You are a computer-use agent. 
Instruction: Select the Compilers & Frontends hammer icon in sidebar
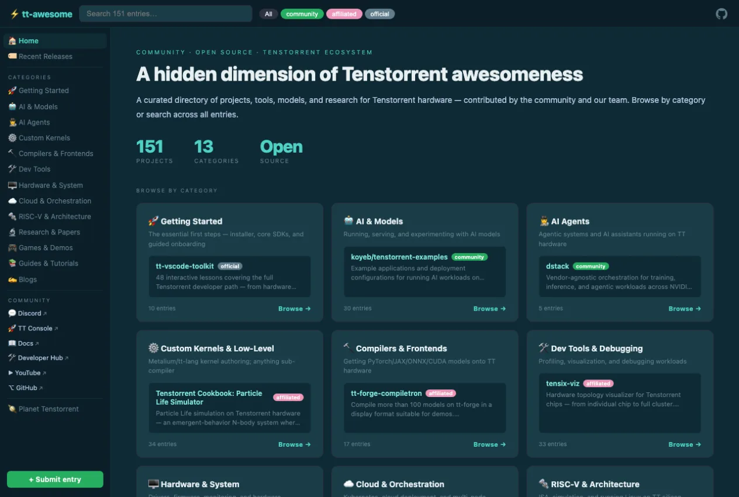pyautogui.click(x=12, y=153)
